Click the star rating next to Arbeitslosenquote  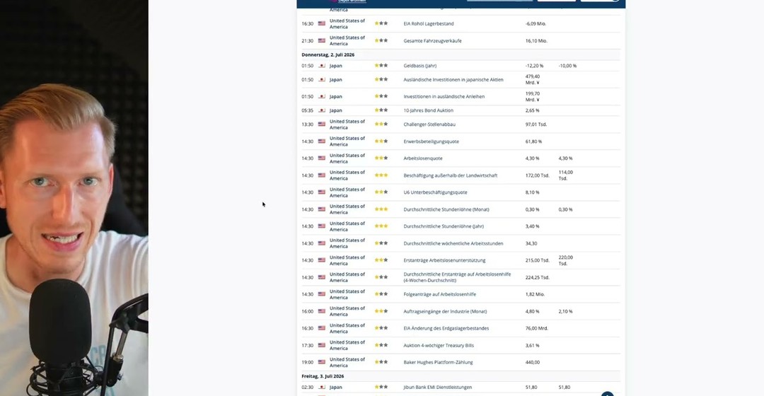click(x=381, y=158)
